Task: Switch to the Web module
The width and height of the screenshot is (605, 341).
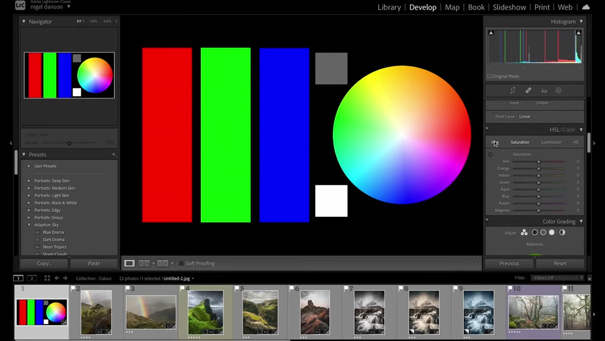Action: click(565, 7)
